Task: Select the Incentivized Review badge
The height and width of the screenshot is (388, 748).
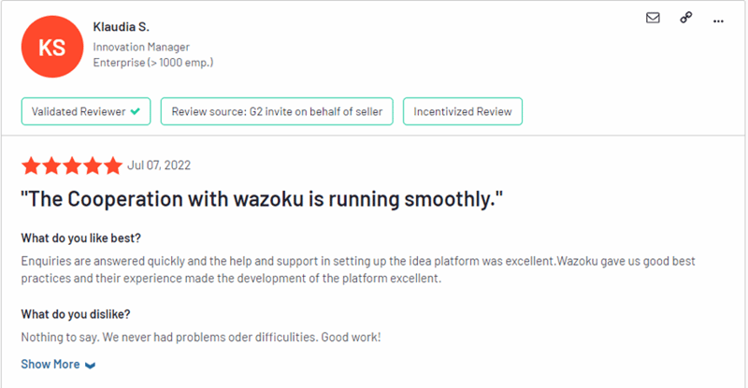Action: point(463,111)
